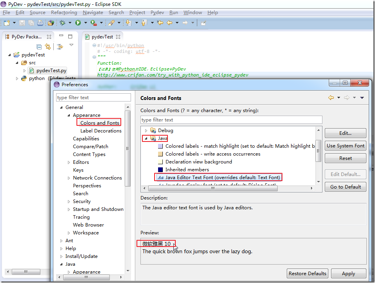Collapse the General preferences tree node

pos(61,107)
